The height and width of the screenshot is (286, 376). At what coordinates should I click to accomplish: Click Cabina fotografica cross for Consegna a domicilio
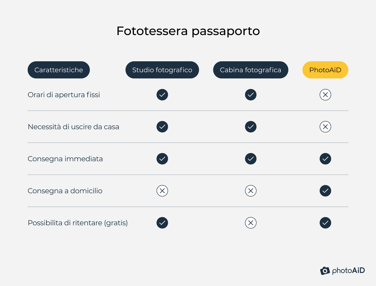251,191
